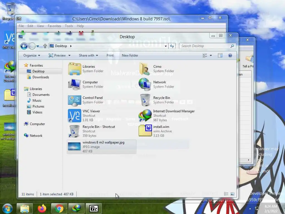Select Libraries in the navigation pane
285x214 pixels.
(x=33, y=89)
